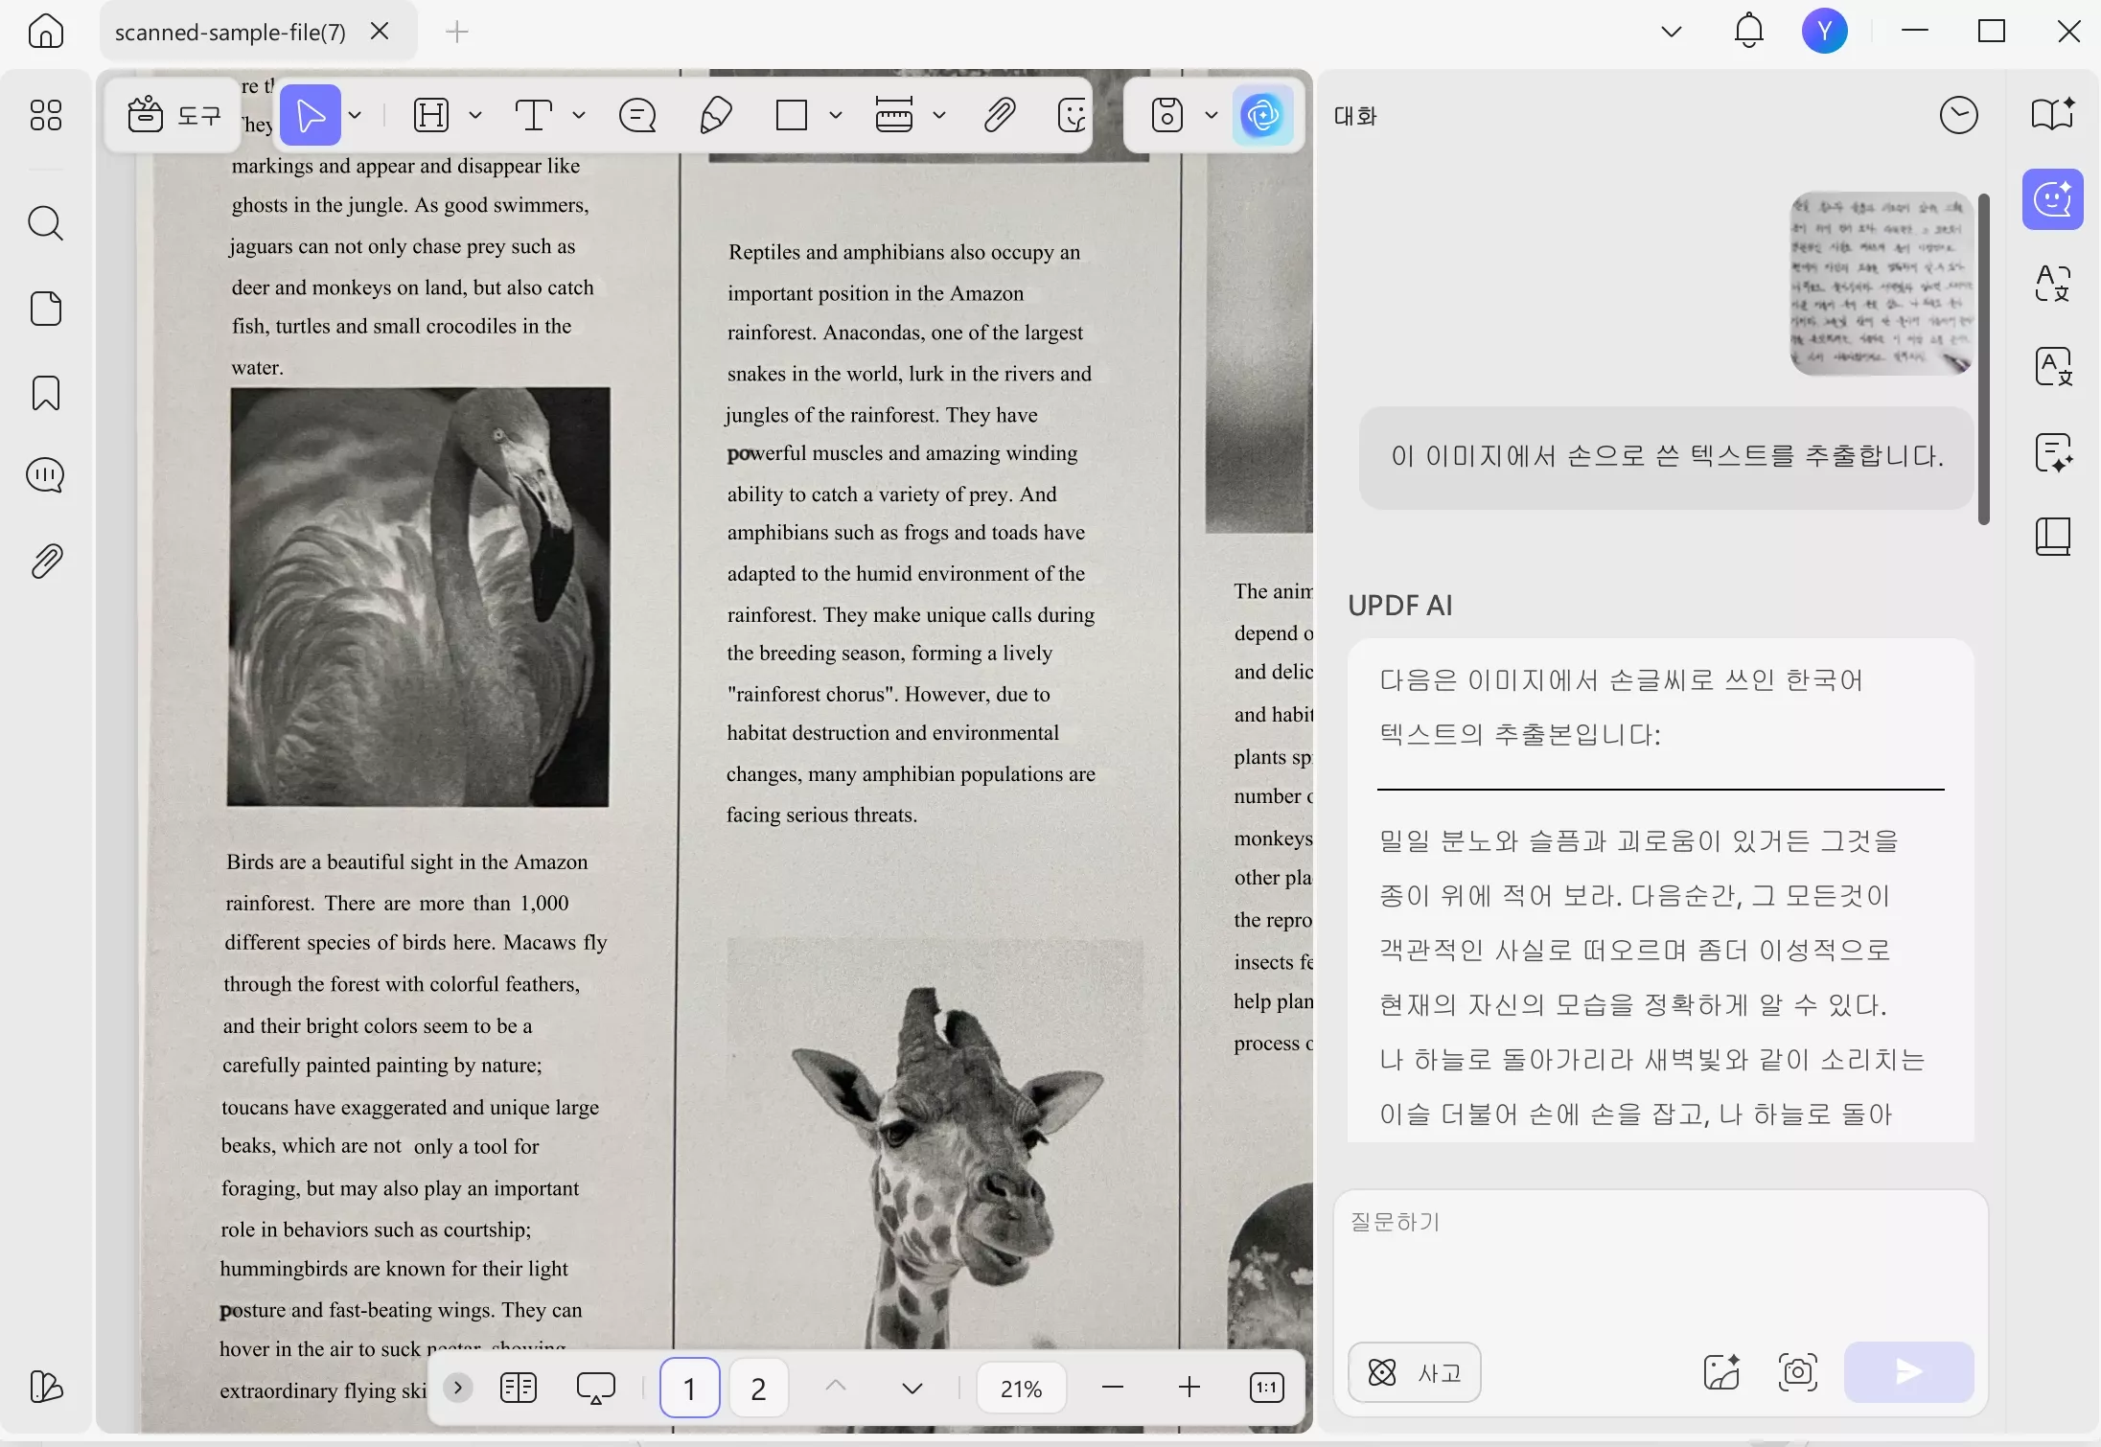
Task: Select the attach file paperclip tool
Action: pos(999,115)
